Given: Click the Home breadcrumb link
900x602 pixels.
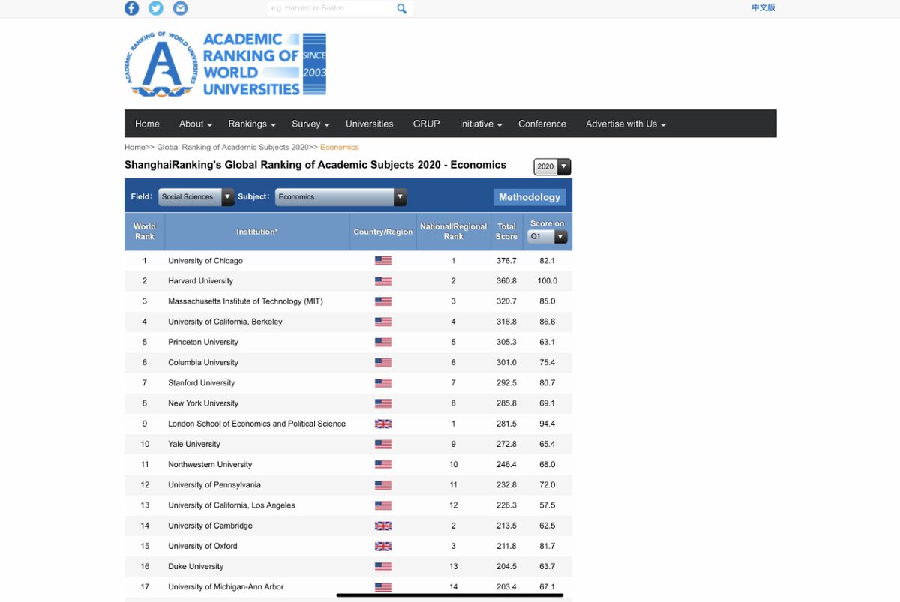Looking at the screenshot, I should point(135,147).
